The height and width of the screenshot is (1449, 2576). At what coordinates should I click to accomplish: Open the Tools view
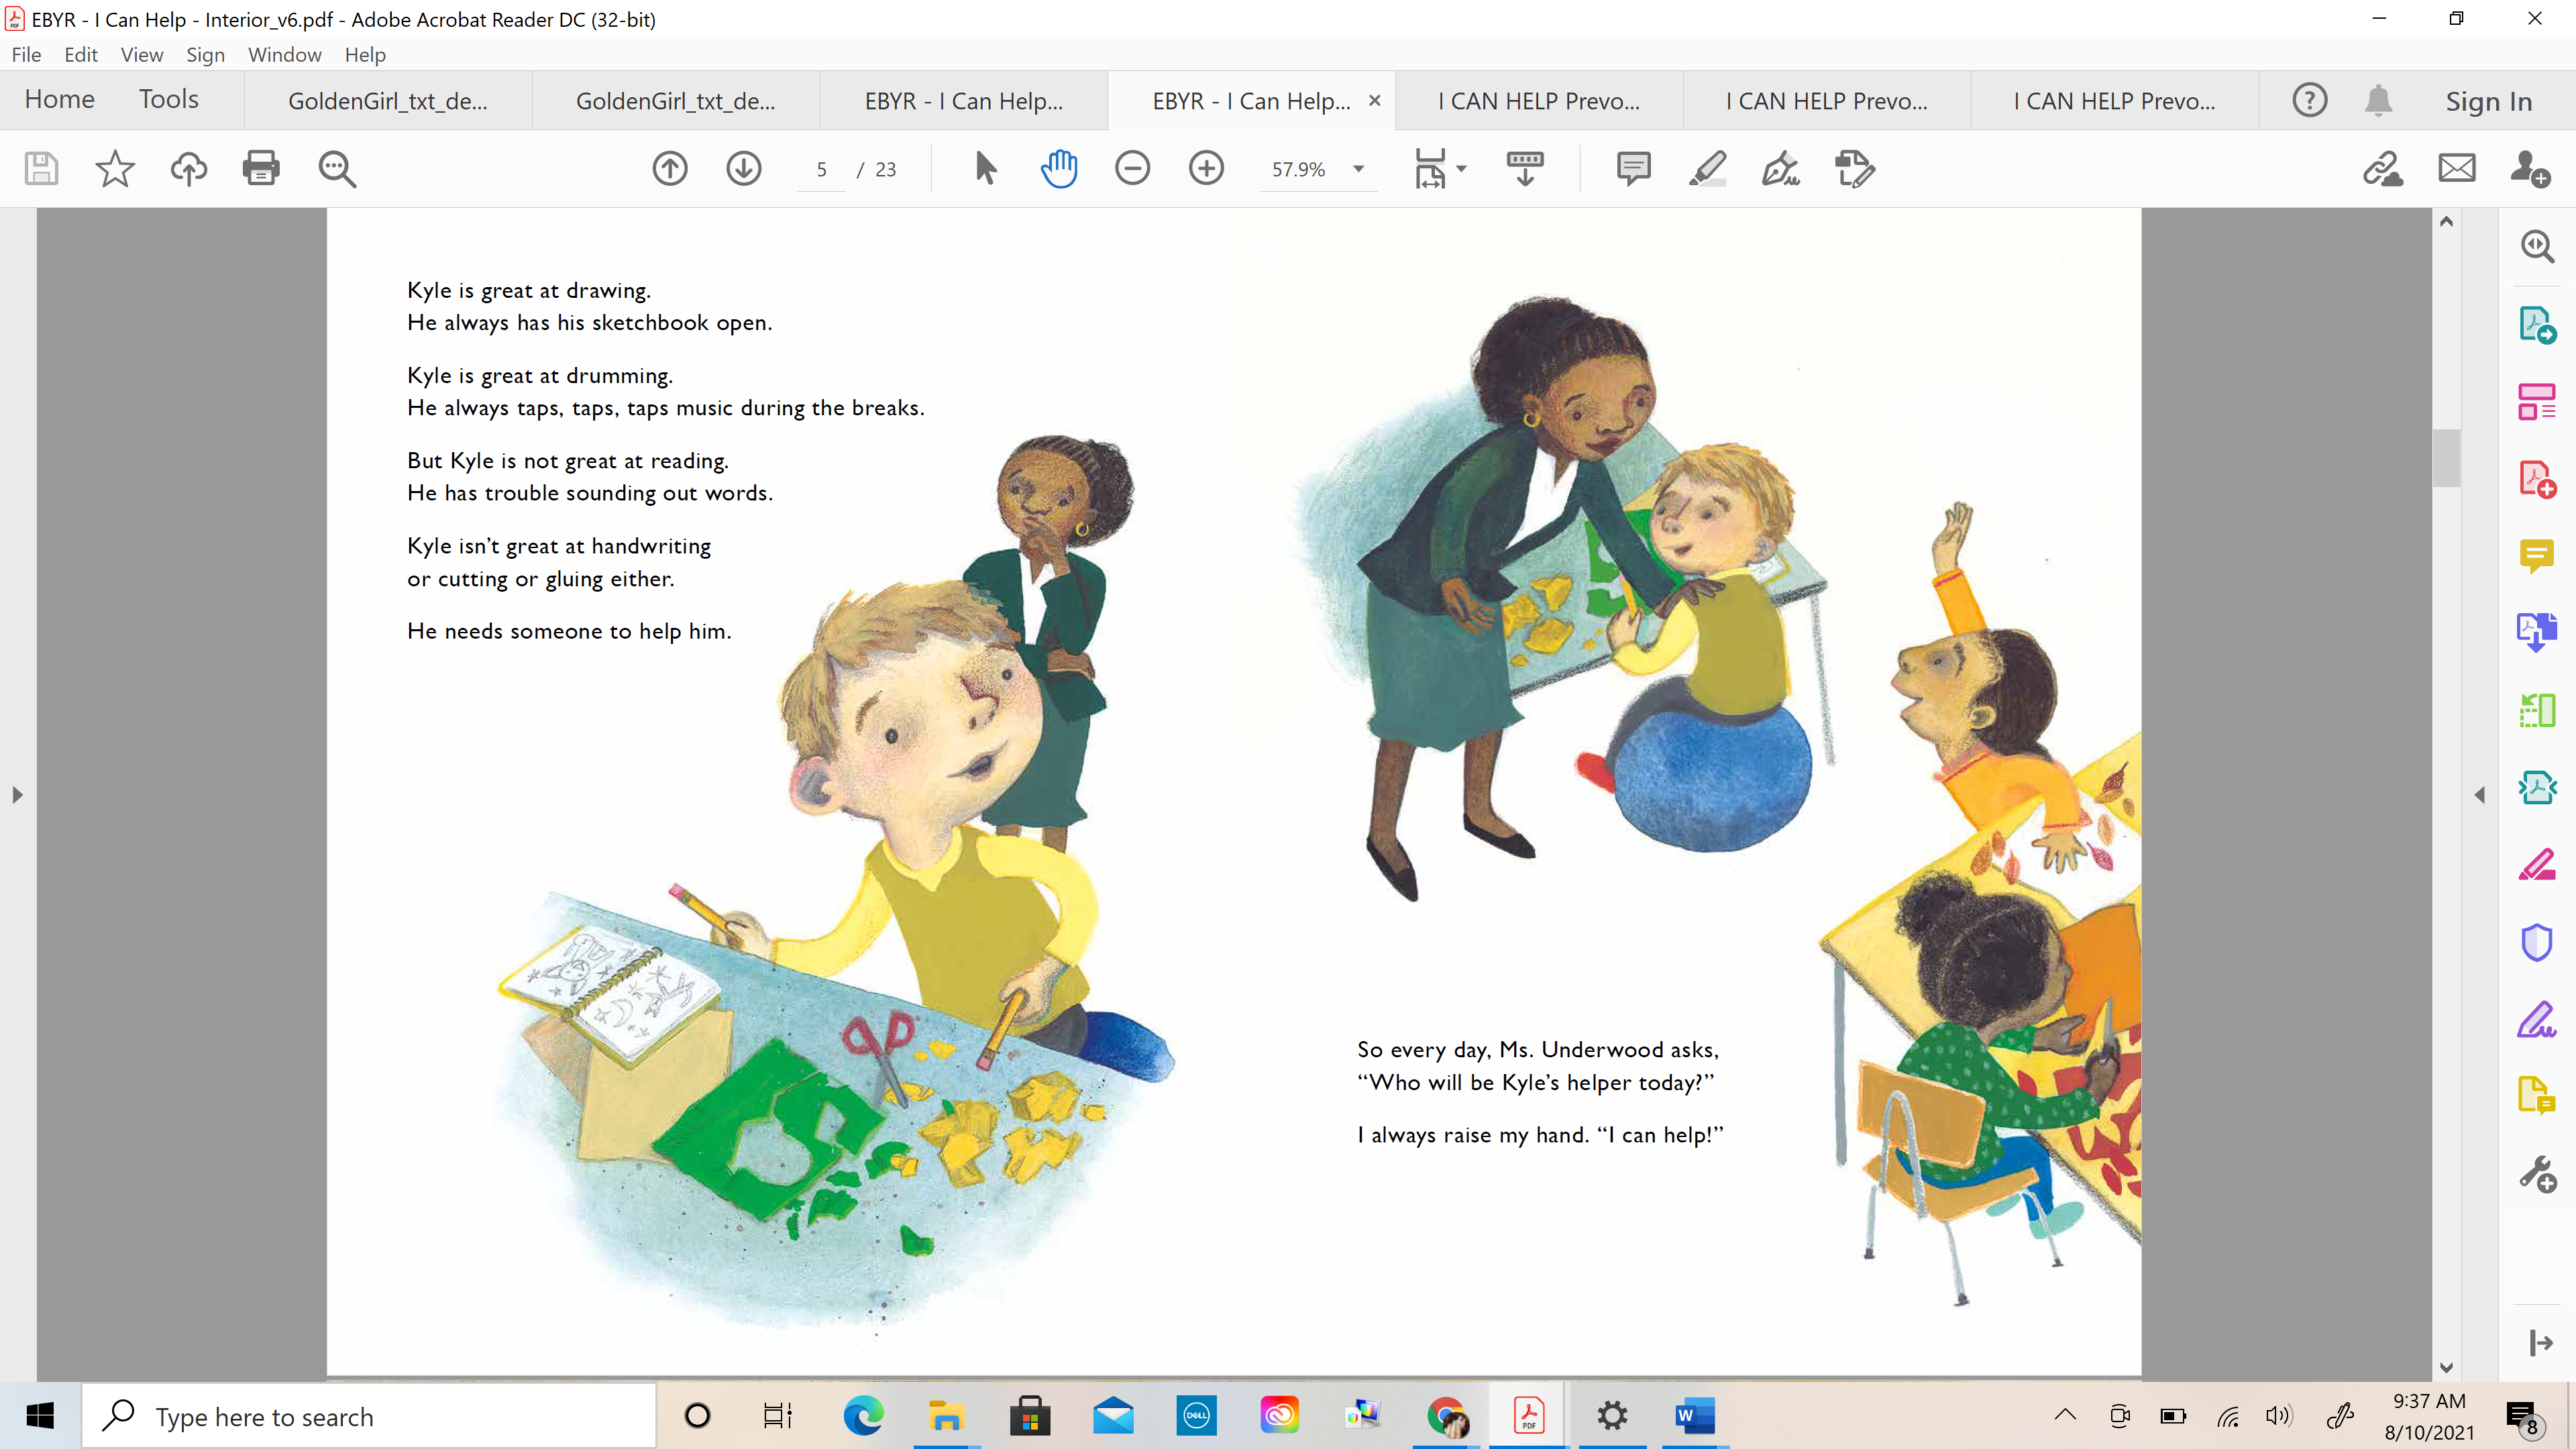tap(168, 99)
